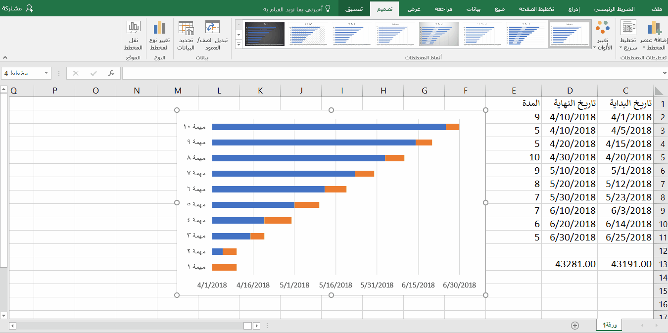The height and width of the screenshot is (333, 668).
Task: Select the cell with start date 6/25/2018
Action: click(x=625, y=238)
